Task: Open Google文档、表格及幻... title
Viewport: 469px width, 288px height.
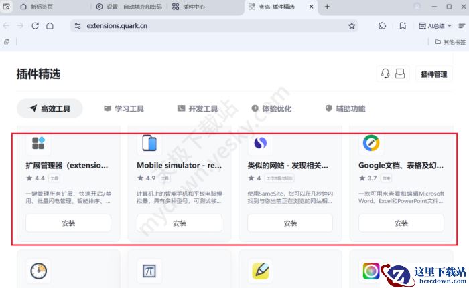Action: (401, 165)
